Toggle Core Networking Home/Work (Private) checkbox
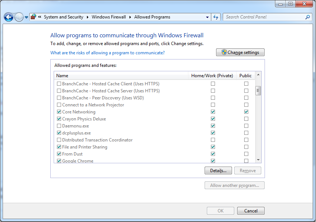The height and width of the screenshot is (222, 316). 213,112
